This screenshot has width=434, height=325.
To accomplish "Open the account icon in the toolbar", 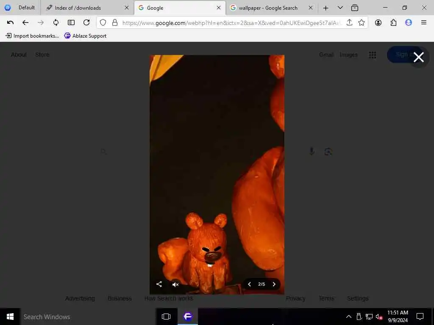I will (378, 23).
